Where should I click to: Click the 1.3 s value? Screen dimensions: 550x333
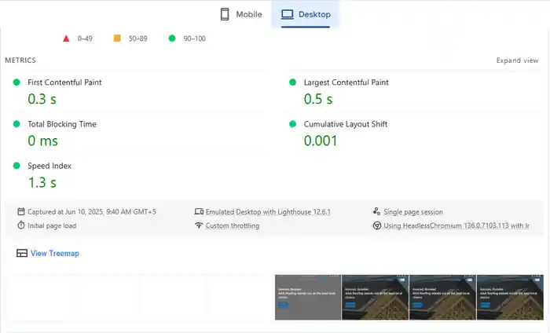tap(42, 183)
